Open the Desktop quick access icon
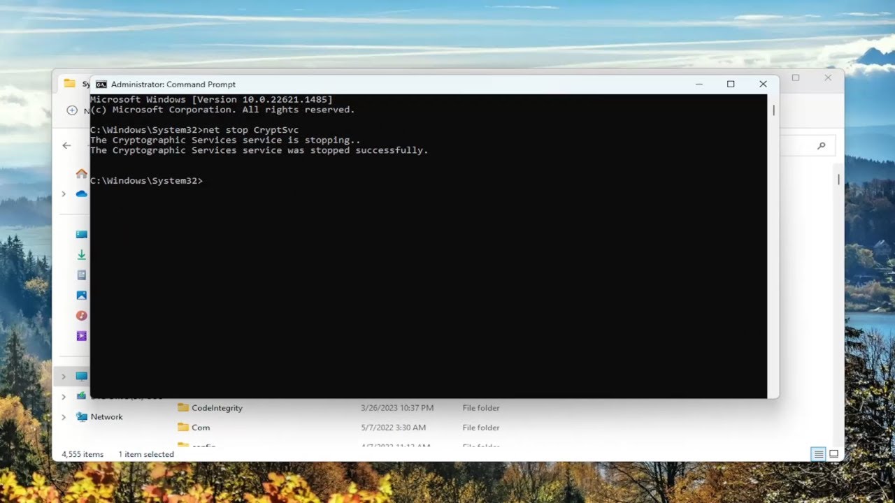Viewport: 895px width, 503px height. click(82, 235)
